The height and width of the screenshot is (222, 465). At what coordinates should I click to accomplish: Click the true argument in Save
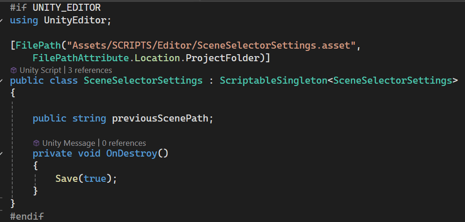[95, 178]
